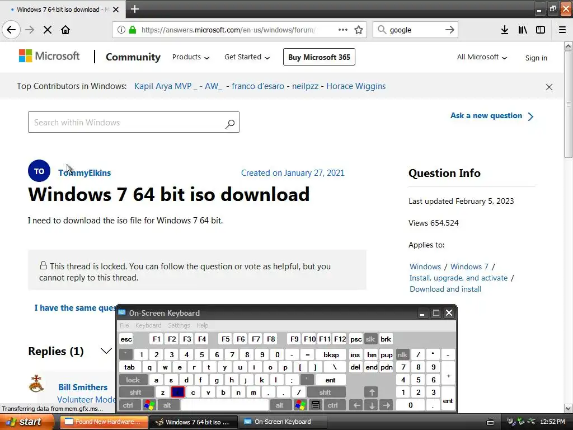Toggle the sidebar view icon
The width and height of the screenshot is (573, 430).
click(541, 30)
